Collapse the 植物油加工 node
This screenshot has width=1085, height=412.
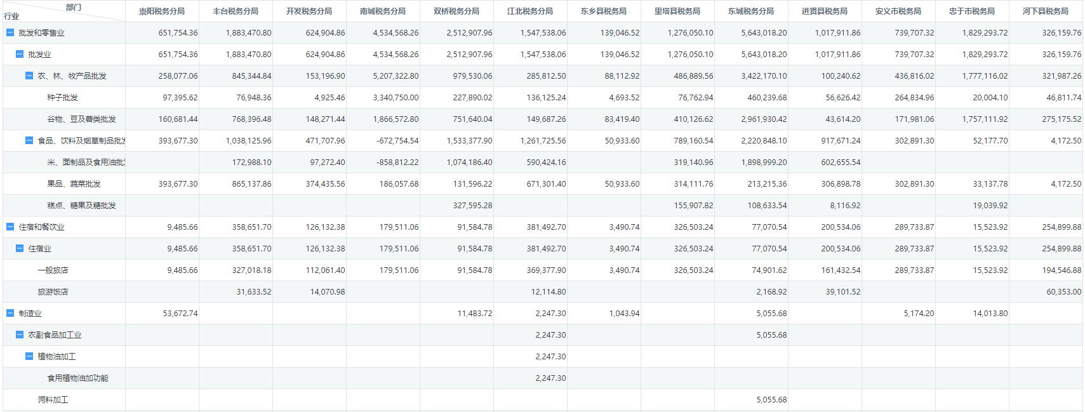point(29,356)
